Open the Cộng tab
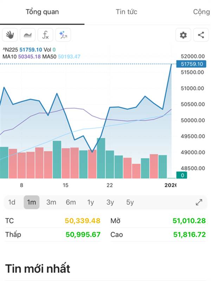The width and height of the screenshot is (211, 281). click(x=201, y=12)
